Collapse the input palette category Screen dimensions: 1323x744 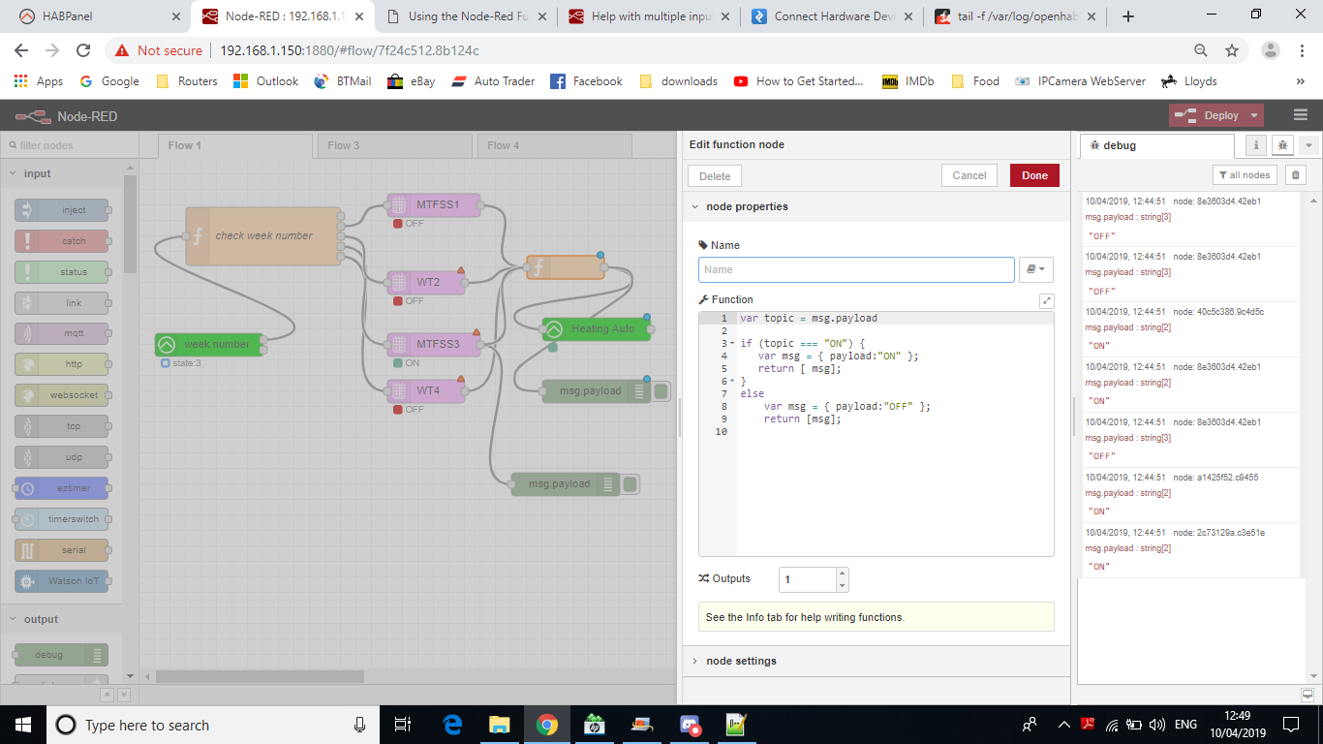pos(14,173)
